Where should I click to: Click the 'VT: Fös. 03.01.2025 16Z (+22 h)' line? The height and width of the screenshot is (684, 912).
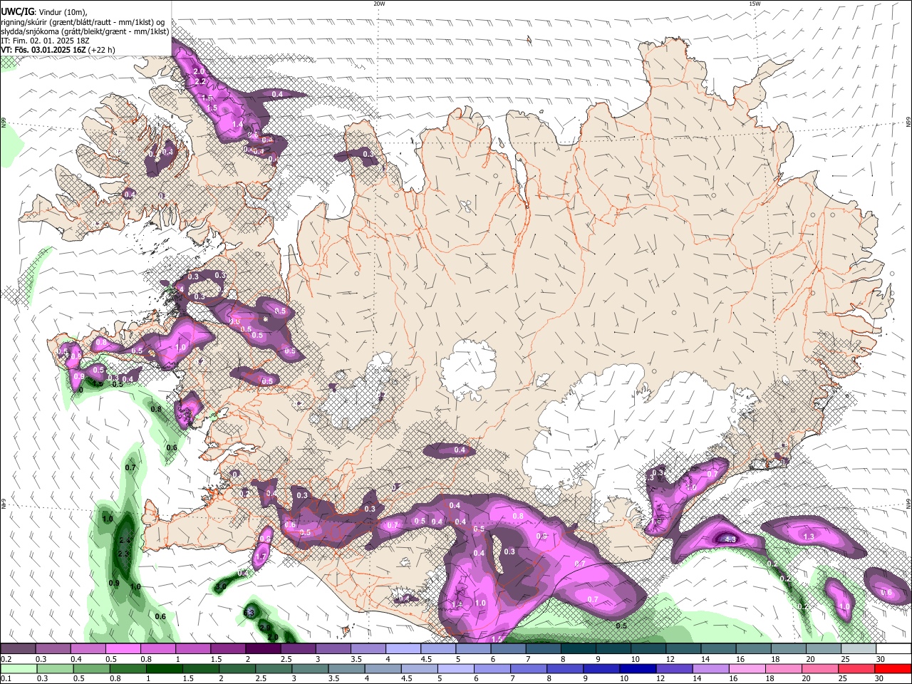tap(58, 50)
